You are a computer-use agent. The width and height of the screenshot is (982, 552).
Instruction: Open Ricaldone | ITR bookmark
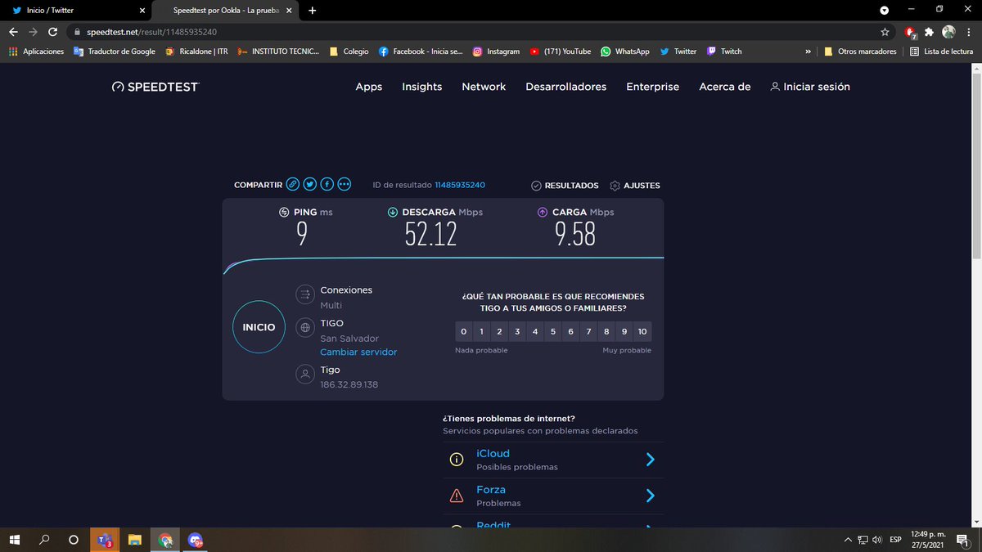(196, 51)
